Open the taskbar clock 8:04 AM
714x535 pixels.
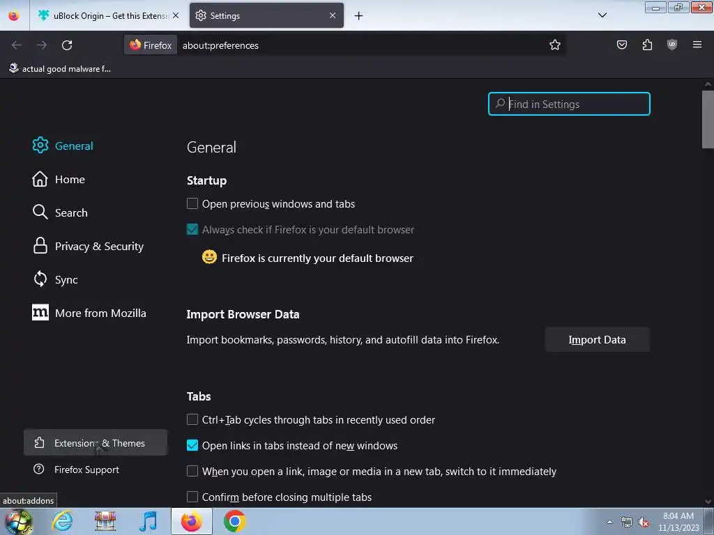(x=678, y=522)
